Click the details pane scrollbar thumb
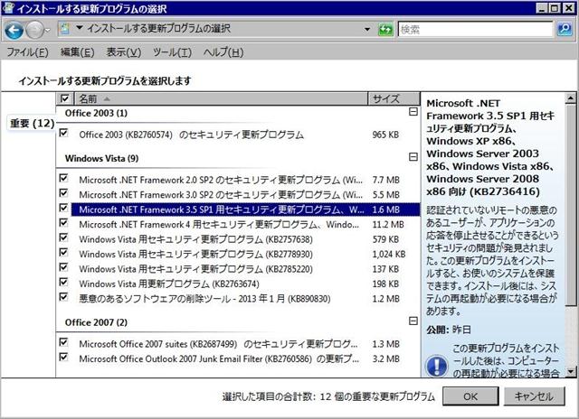The width and height of the screenshot is (579, 419). point(571,204)
